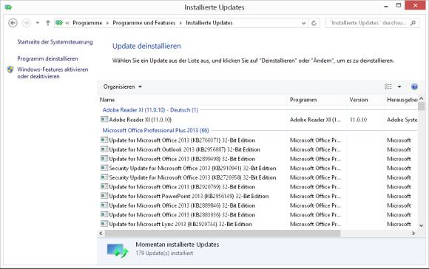Click icon of Adobe Reader XI update row

click(x=104, y=119)
